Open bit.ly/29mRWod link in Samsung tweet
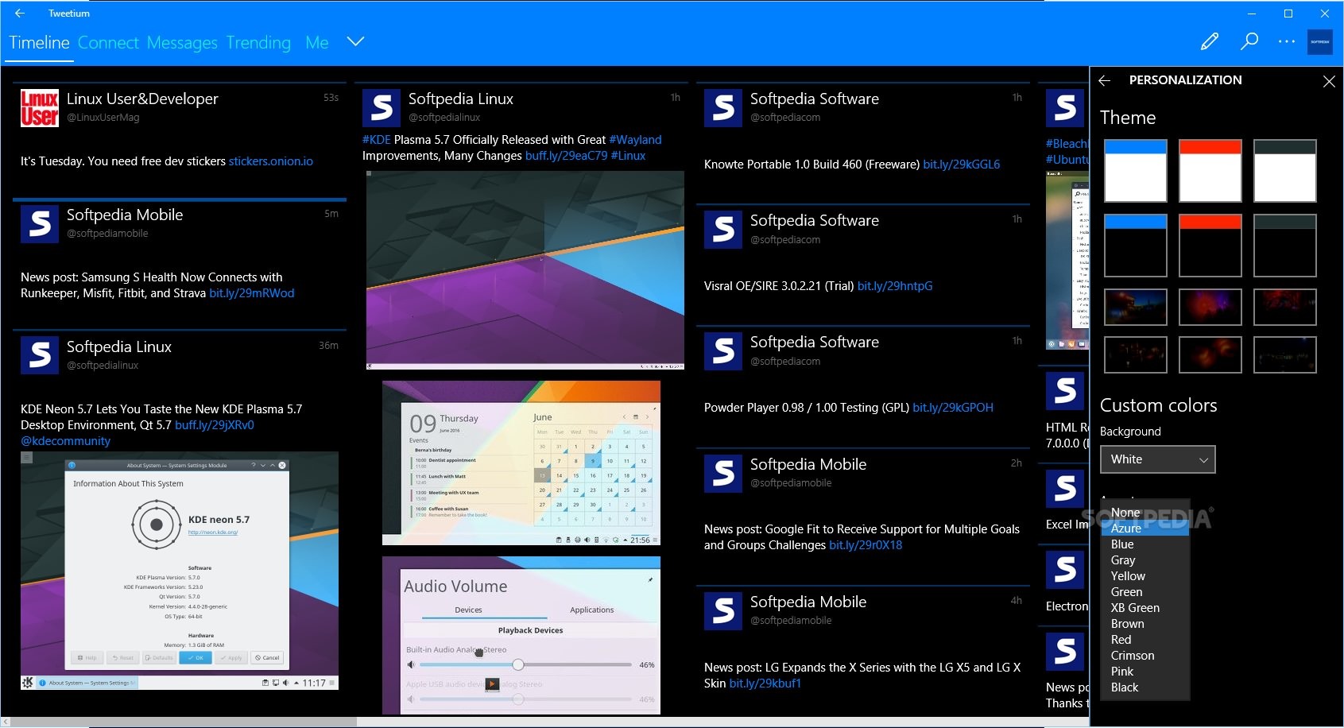1344x728 pixels. tap(252, 293)
